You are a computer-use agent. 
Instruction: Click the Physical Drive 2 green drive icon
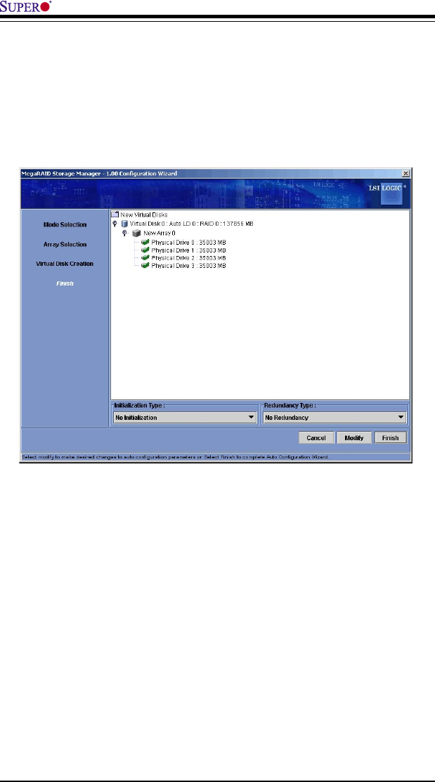pos(145,258)
